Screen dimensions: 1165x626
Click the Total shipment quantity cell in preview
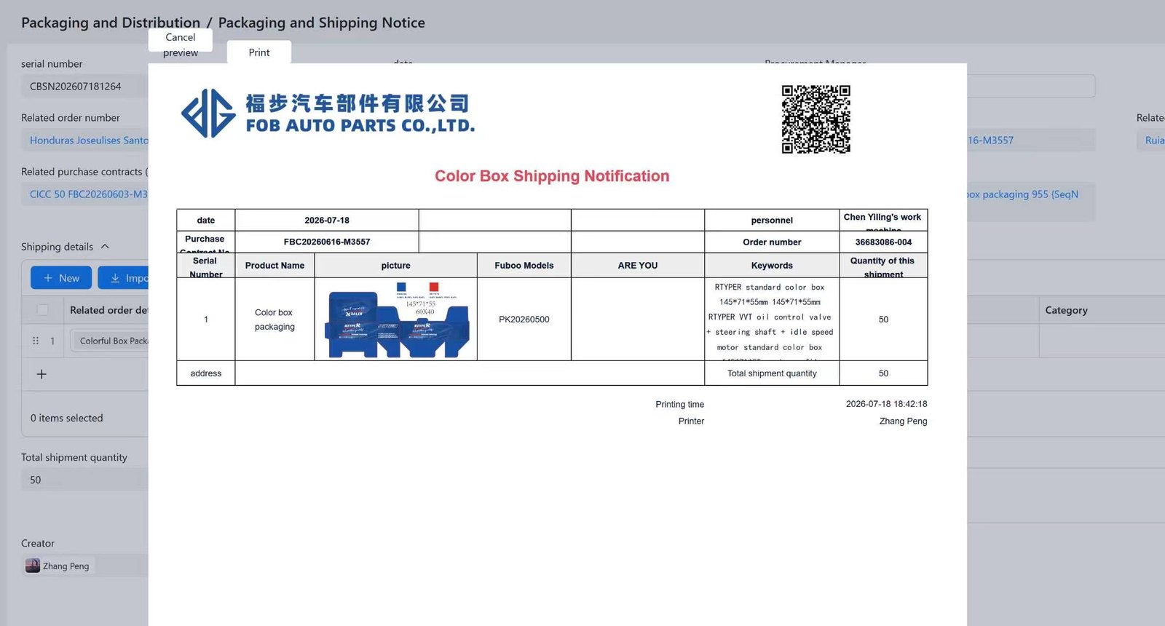pyautogui.click(x=772, y=373)
